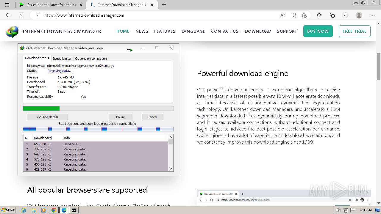Switch to Microsoft Edge in taskbar
The width and height of the screenshot is (381, 214).
pyautogui.click(x=64, y=210)
